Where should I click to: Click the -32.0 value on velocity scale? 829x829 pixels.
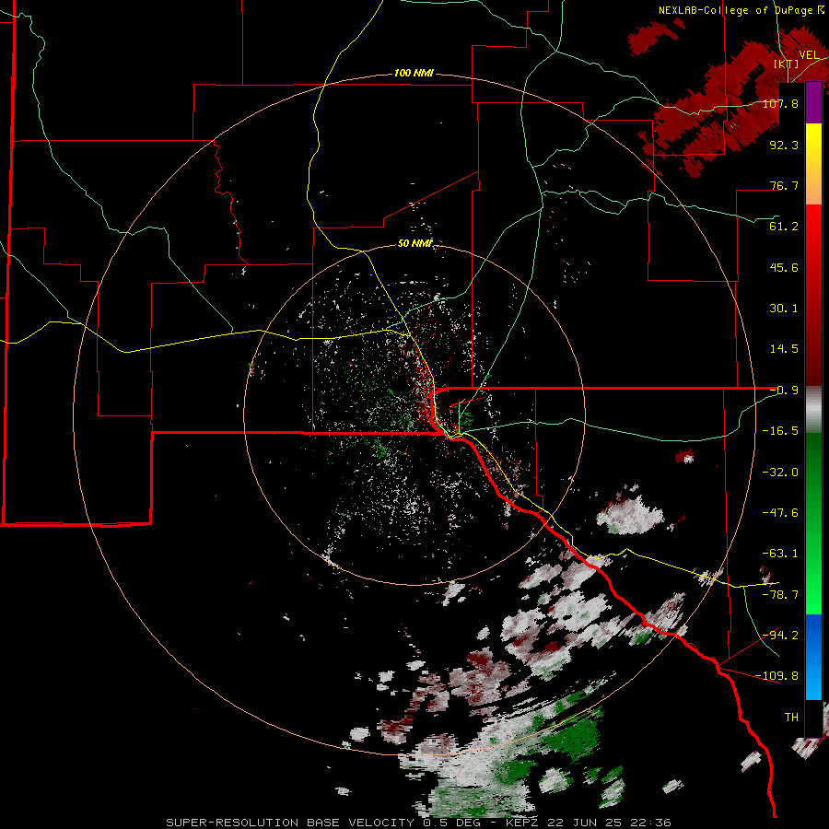(x=780, y=472)
